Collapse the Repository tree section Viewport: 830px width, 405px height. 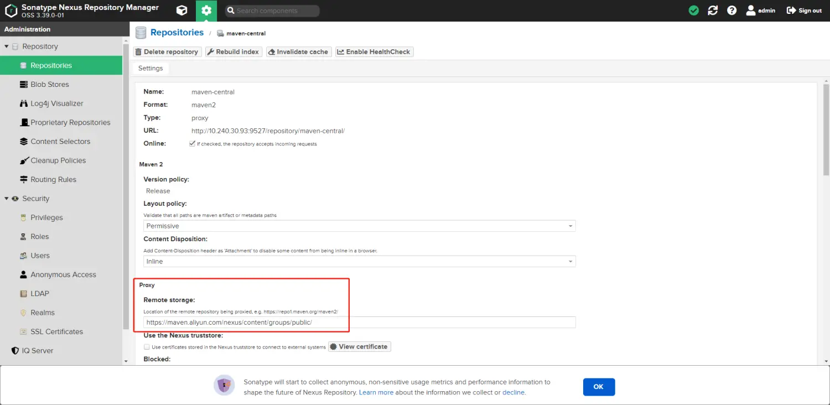click(7, 46)
